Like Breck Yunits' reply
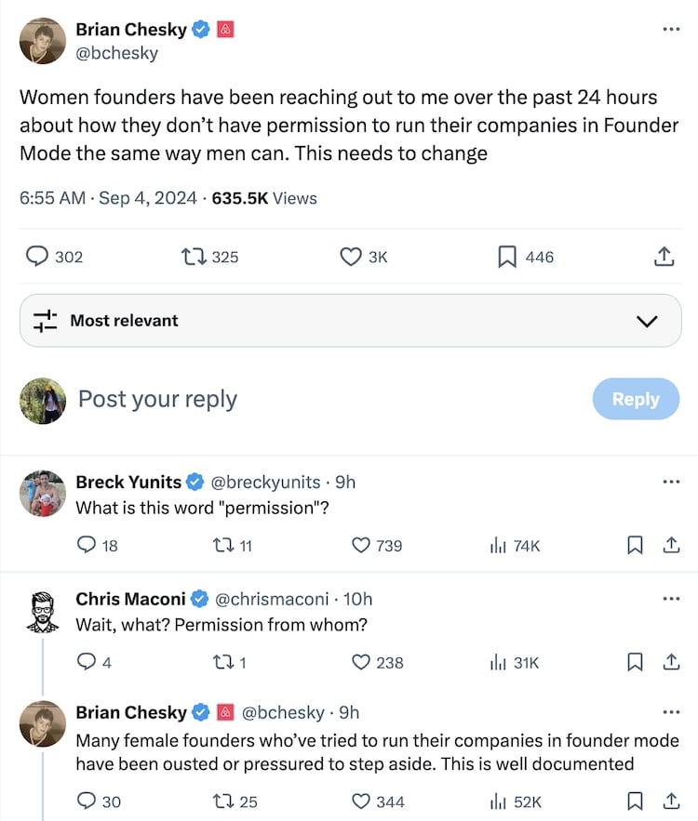Image resolution: width=698 pixels, height=821 pixels. (361, 546)
